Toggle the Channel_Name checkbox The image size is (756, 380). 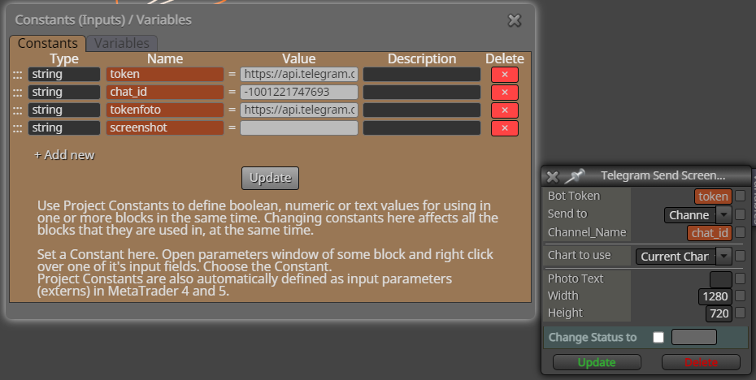(740, 232)
